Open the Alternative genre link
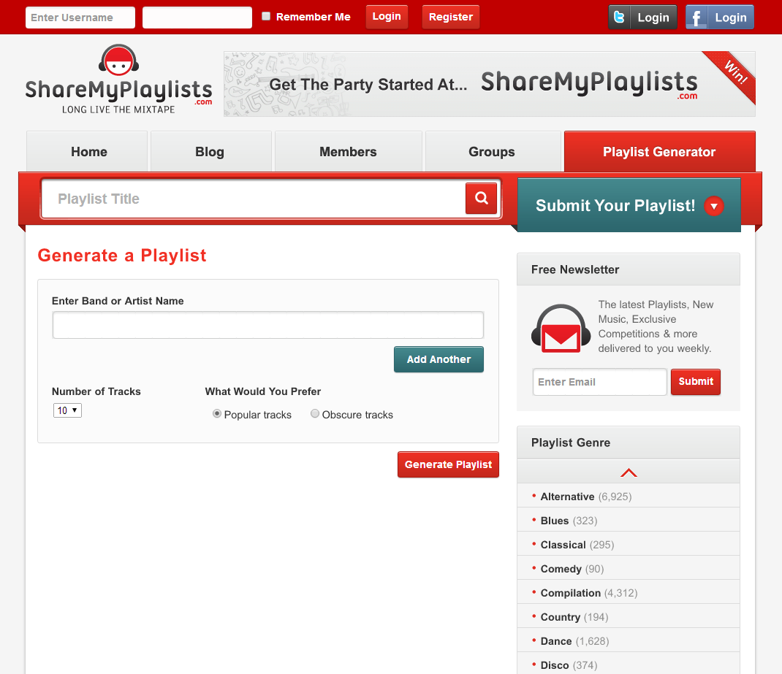Image resolution: width=782 pixels, height=674 pixels. coord(567,497)
